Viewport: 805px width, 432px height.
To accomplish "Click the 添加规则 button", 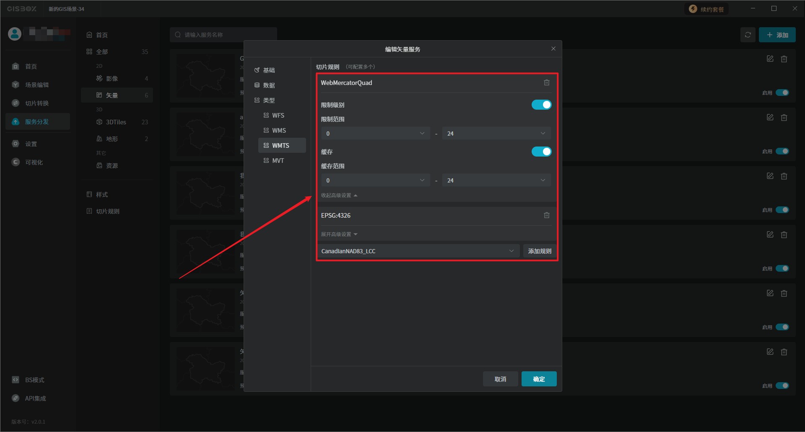I will (x=540, y=251).
